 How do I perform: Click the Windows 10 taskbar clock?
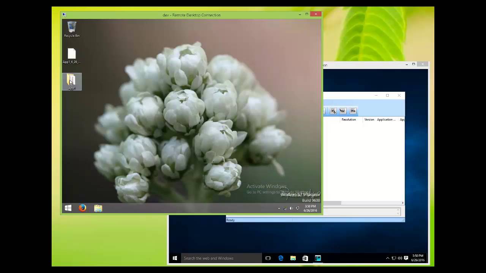[418, 258]
